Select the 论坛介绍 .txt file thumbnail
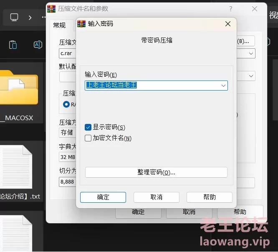This screenshot has height=252, width=278. click(x=16, y=167)
